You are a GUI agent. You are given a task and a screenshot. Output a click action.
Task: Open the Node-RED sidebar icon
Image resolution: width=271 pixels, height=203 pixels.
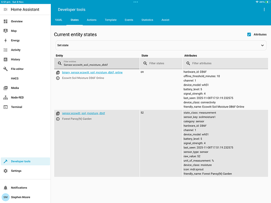6,97
